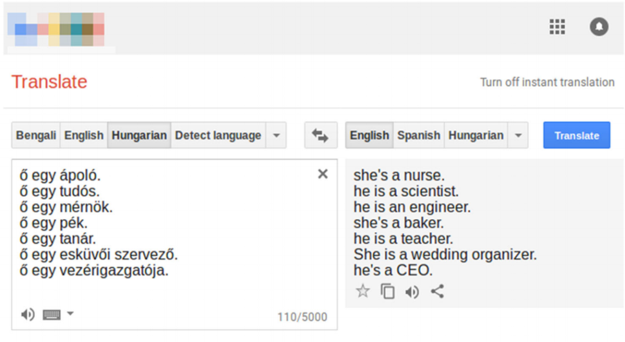Expand the target language dropdown arrow
The width and height of the screenshot is (625, 342).
click(518, 135)
